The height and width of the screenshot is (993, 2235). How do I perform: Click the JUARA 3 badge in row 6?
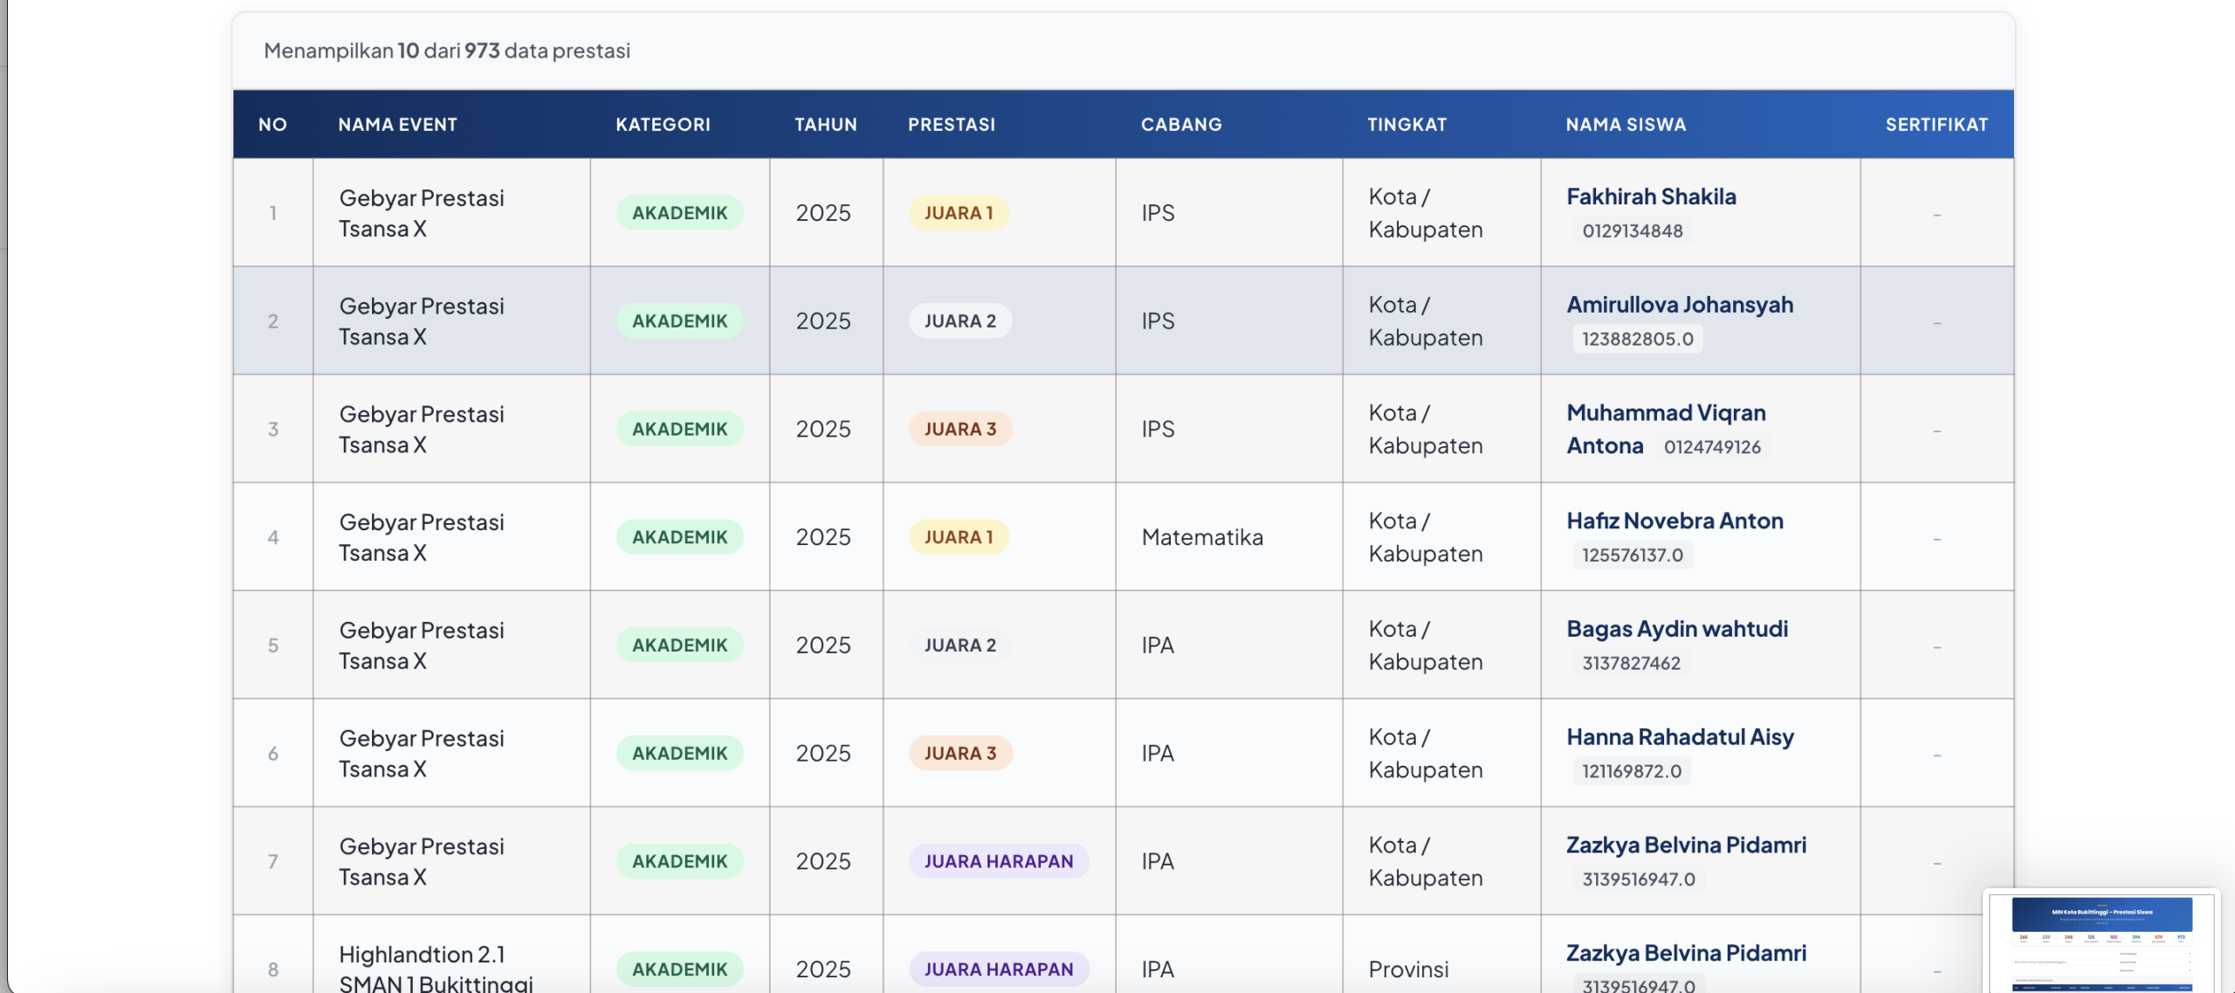coord(960,754)
